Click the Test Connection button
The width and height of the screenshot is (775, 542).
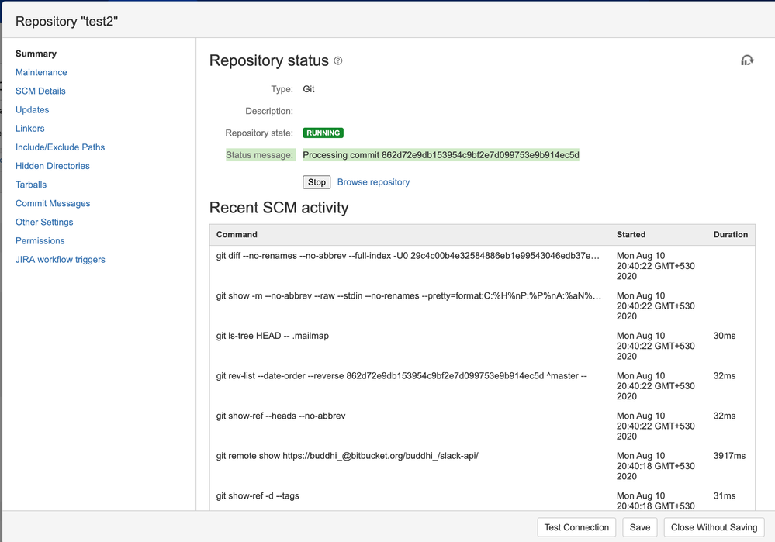click(x=576, y=527)
